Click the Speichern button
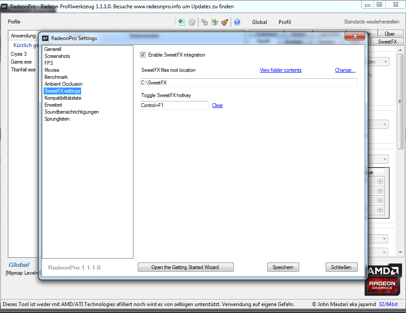This screenshot has height=313, width=406. [283, 267]
